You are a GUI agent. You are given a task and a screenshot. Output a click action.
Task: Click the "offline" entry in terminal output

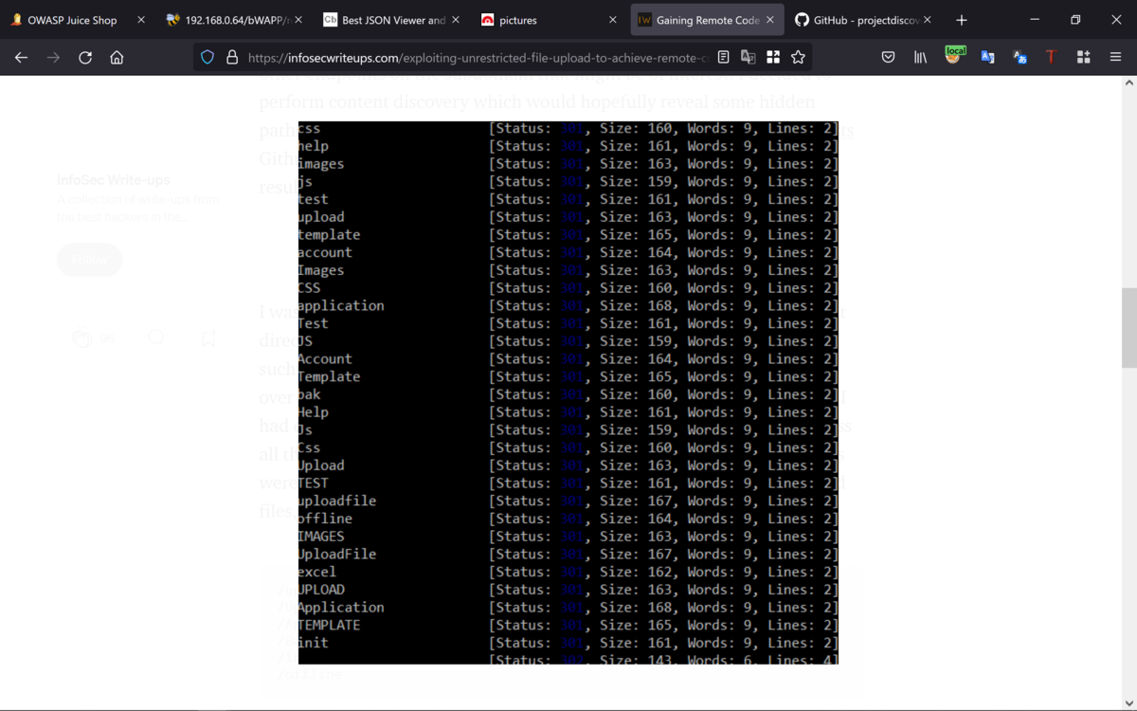(325, 519)
